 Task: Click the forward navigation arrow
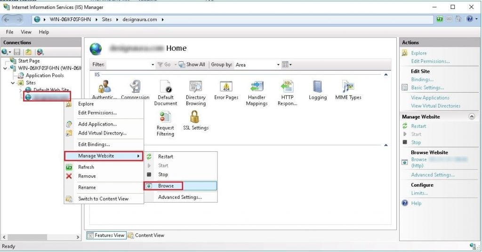click(x=19, y=19)
